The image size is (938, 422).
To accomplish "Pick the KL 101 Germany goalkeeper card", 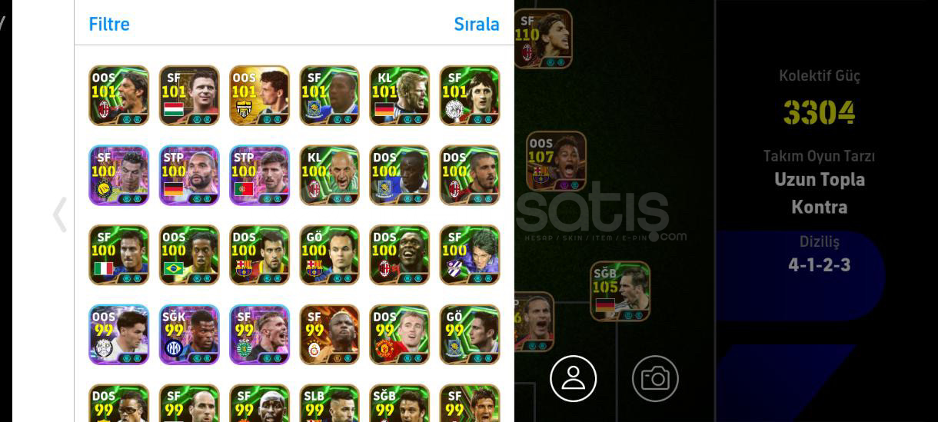I will [399, 95].
